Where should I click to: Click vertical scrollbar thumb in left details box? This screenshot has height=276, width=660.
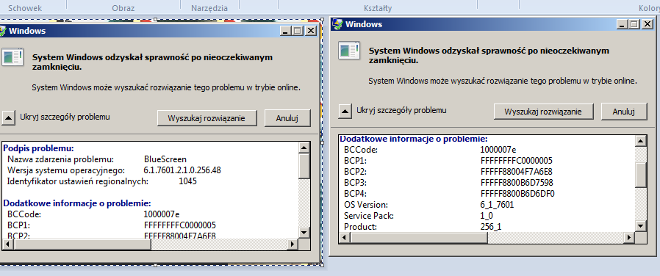[304, 167]
